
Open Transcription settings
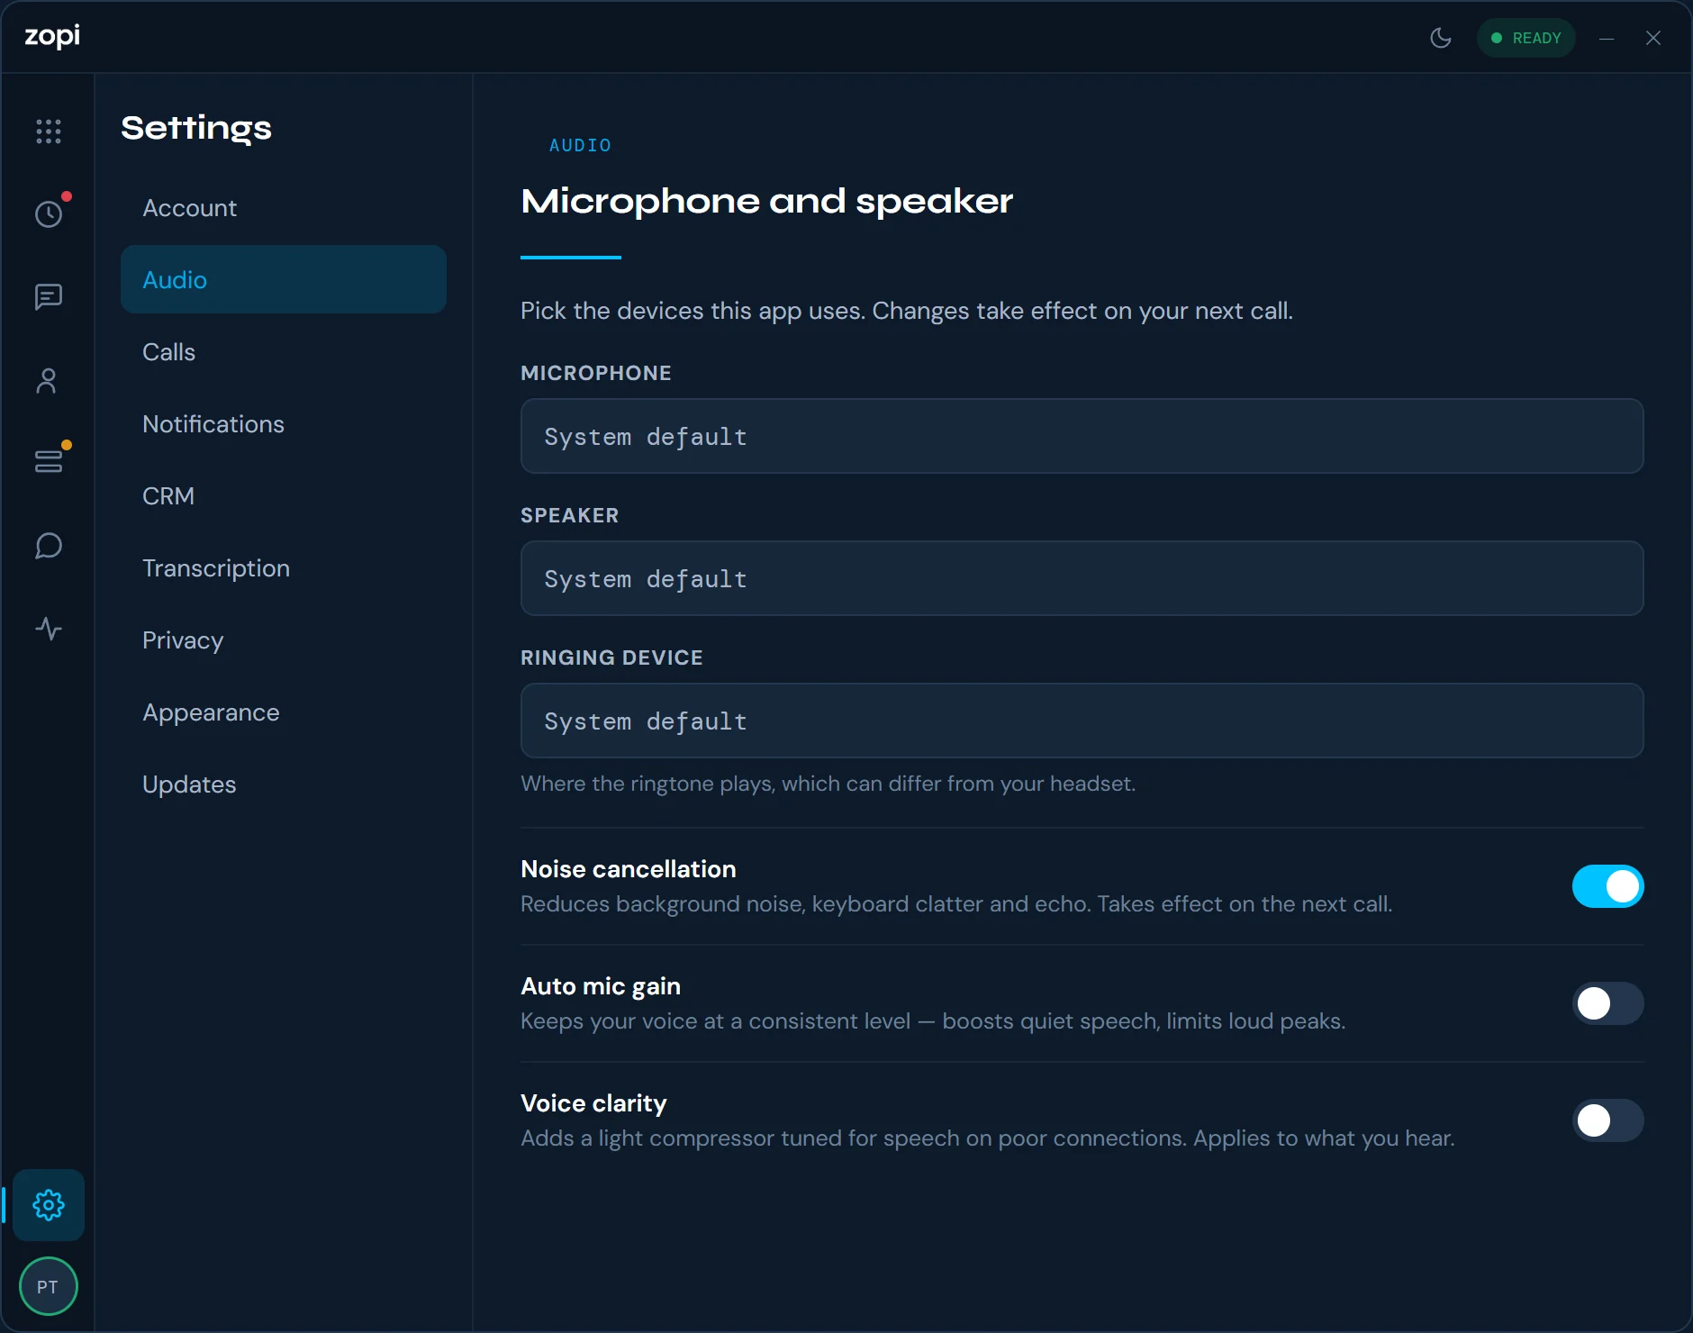point(284,567)
